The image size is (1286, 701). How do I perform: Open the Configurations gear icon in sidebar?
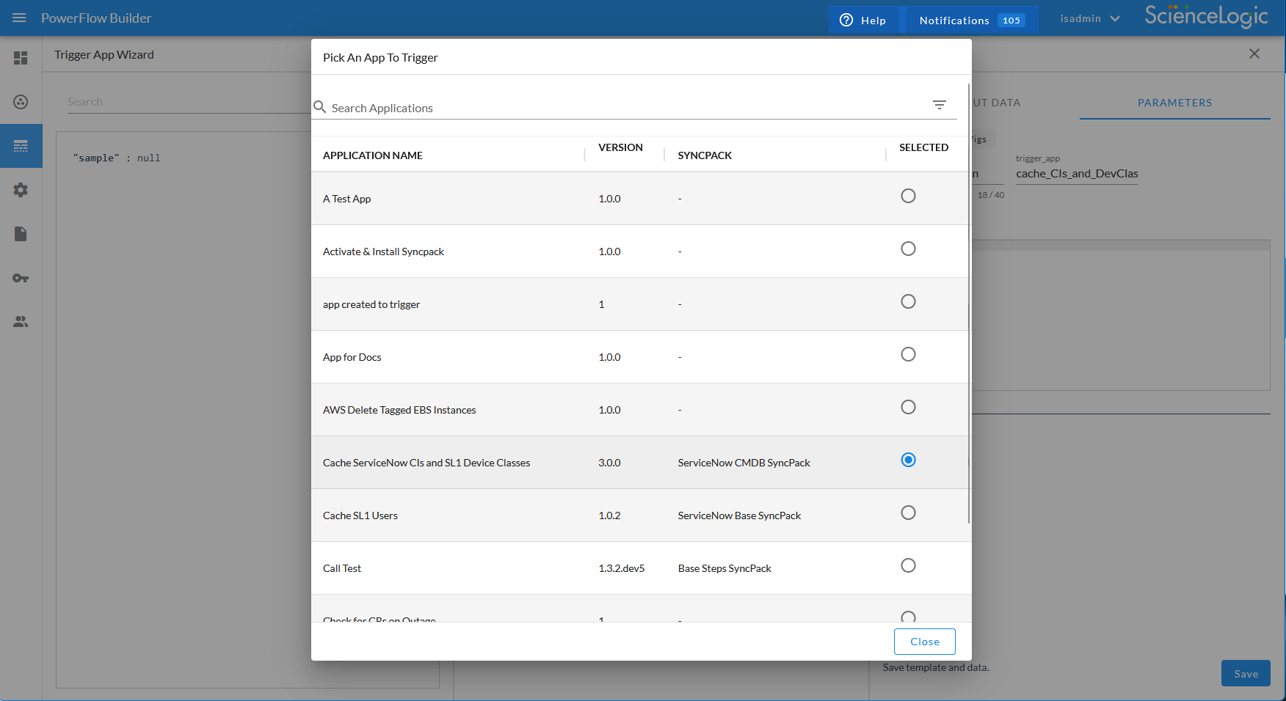tap(21, 190)
